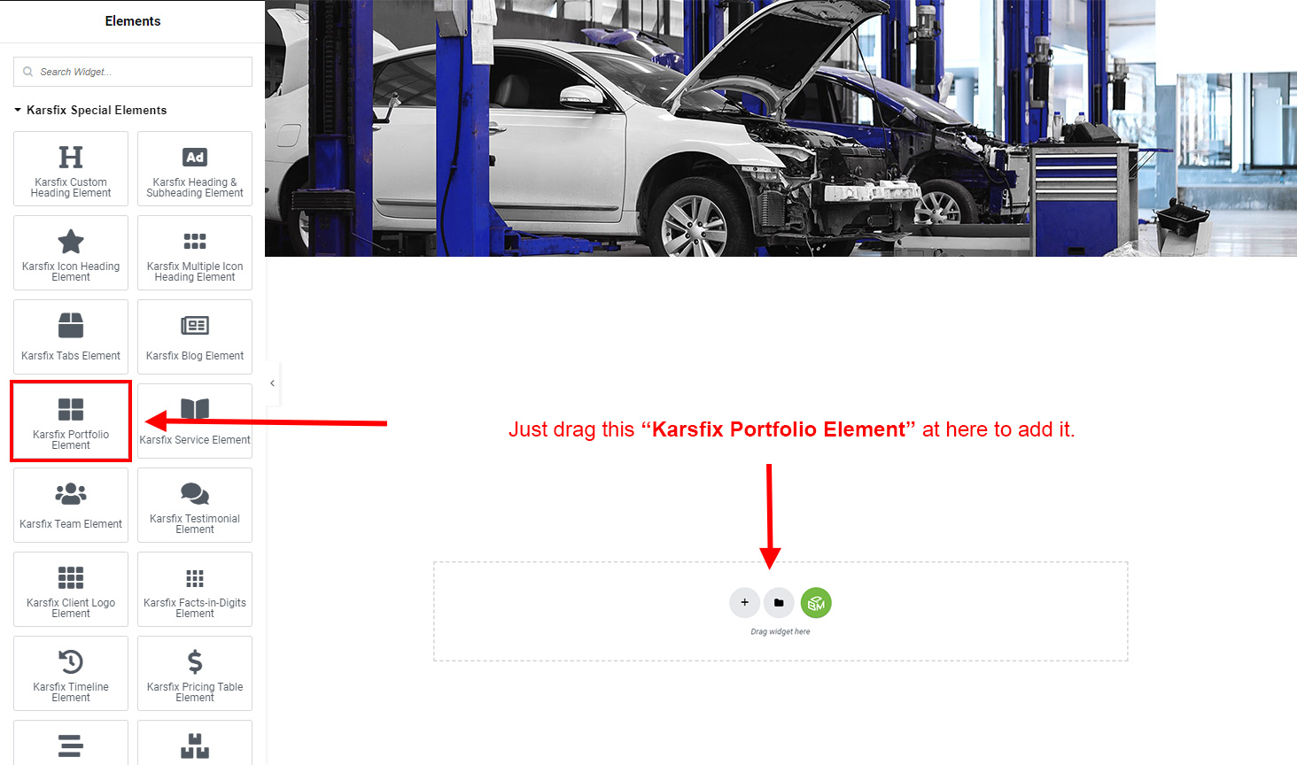Click the Karsfix Portfolio Element widget
The height and width of the screenshot is (765, 1297).
tap(71, 421)
